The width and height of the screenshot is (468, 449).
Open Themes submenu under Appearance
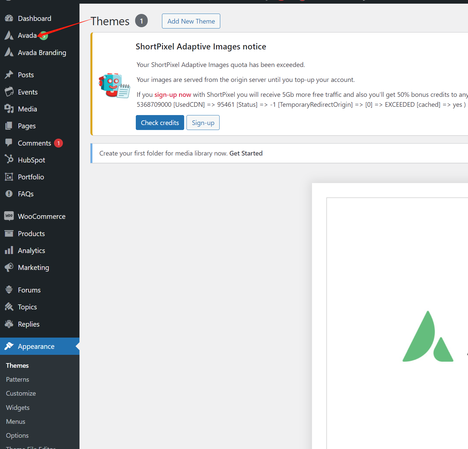click(17, 365)
